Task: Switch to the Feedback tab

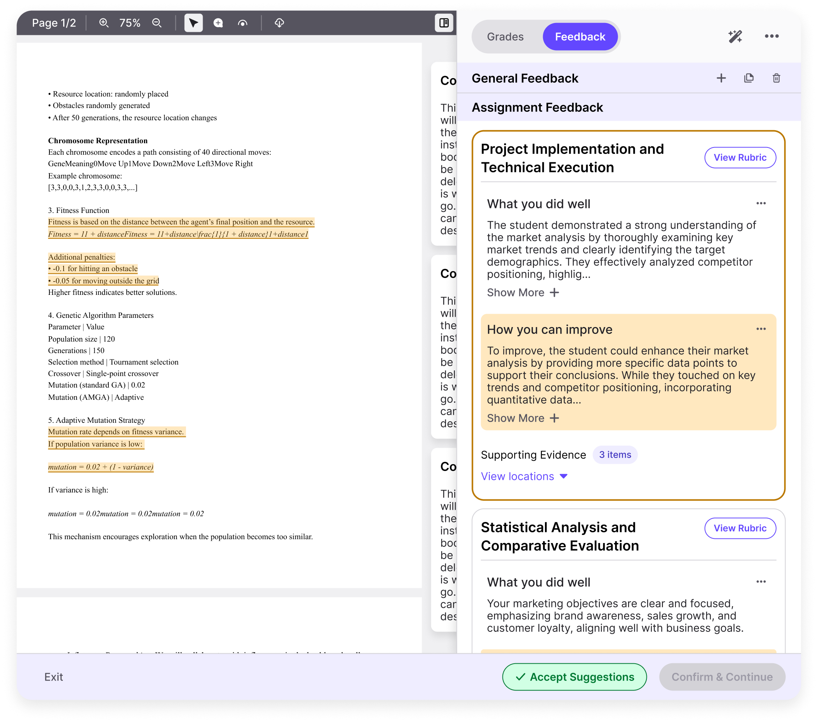Action: pyautogui.click(x=580, y=37)
